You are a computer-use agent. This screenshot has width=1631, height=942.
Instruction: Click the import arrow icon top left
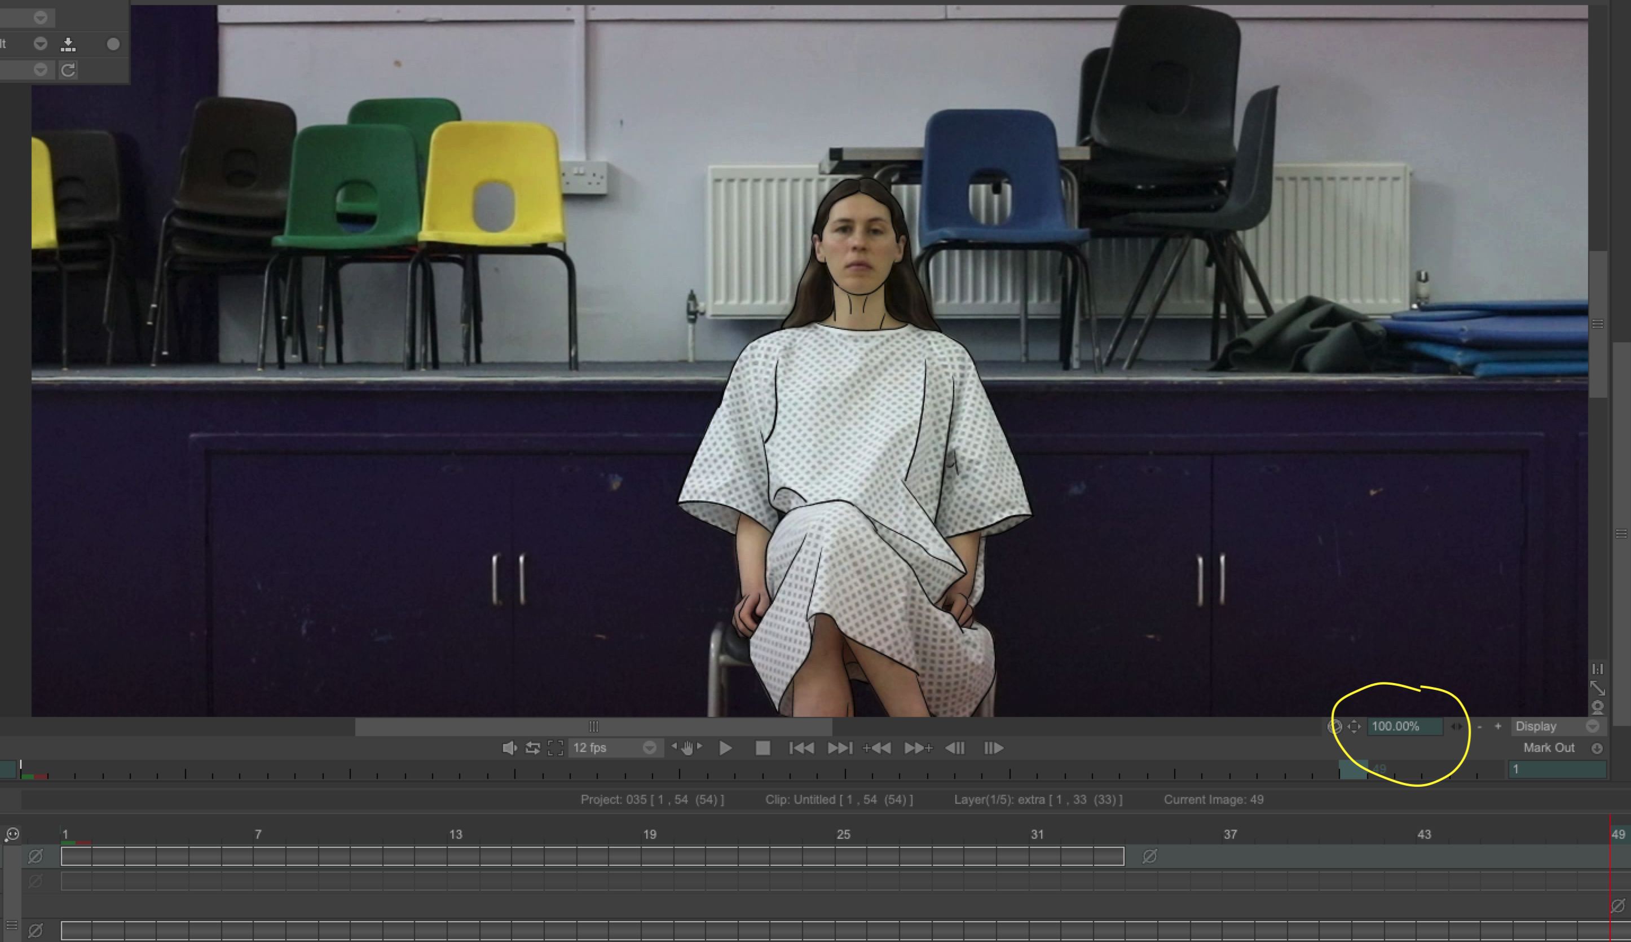click(68, 44)
